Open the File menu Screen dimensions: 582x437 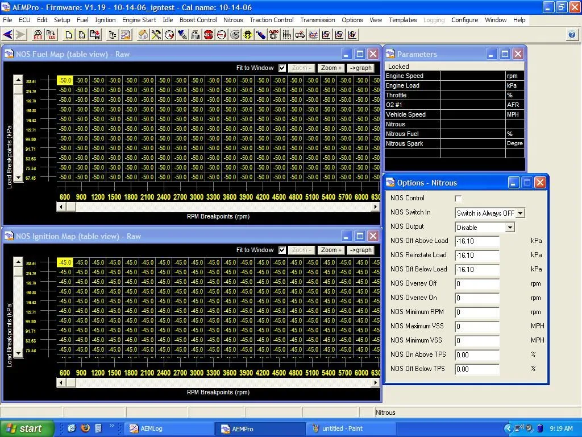coord(9,20)
